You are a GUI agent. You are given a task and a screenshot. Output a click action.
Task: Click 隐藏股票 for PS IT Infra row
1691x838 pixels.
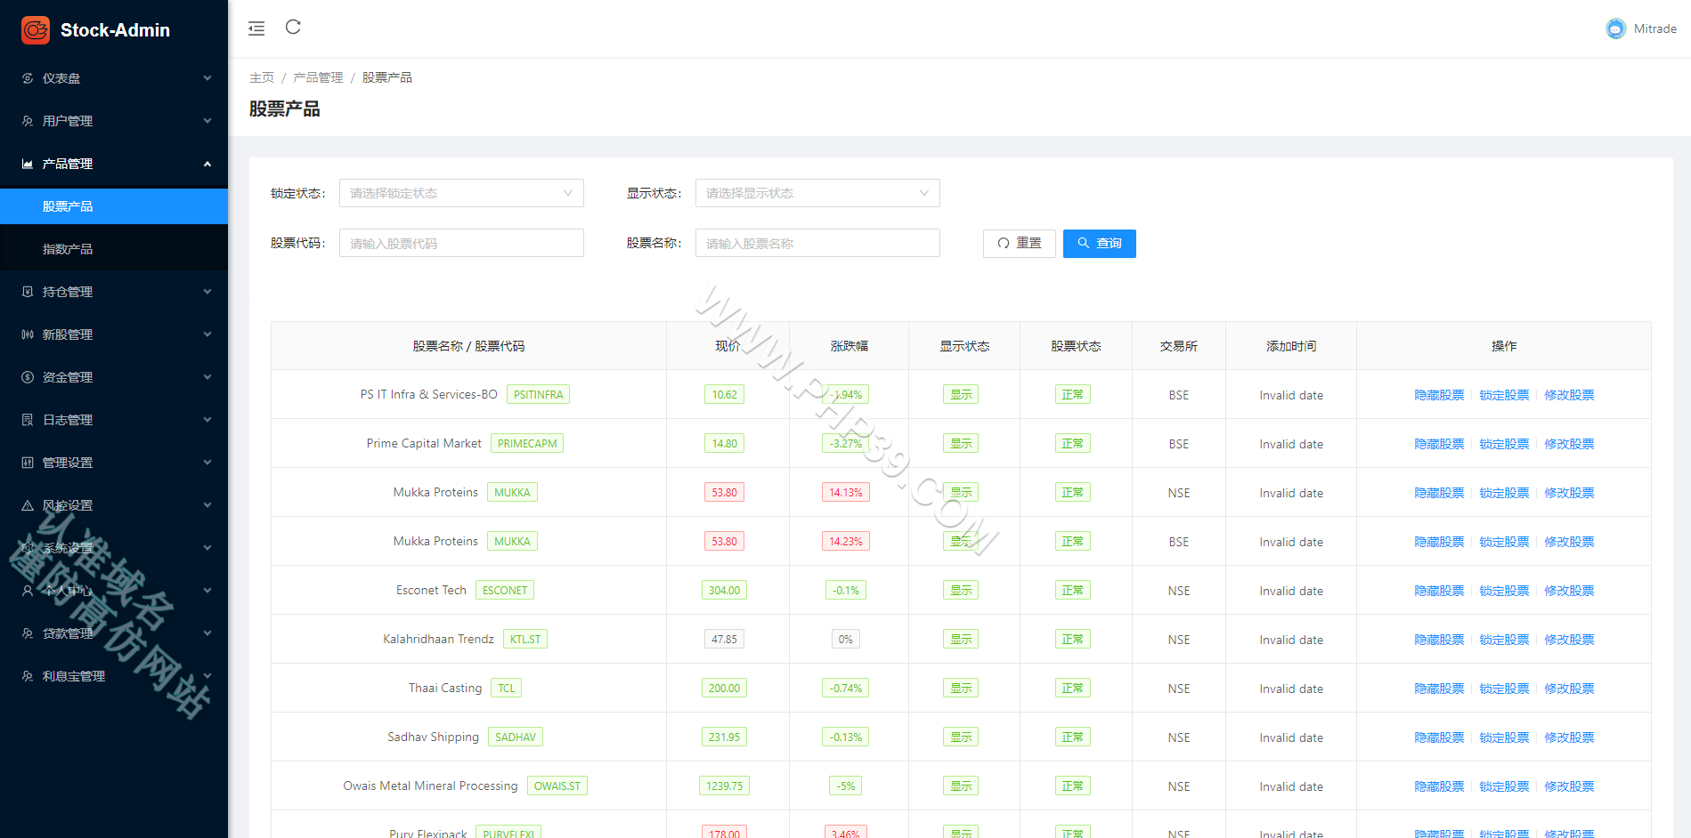pos(1439,395)
